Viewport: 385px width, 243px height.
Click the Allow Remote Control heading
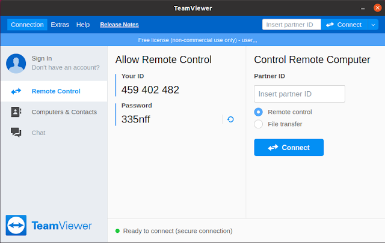pyautogui.click(x=164, y=59)
